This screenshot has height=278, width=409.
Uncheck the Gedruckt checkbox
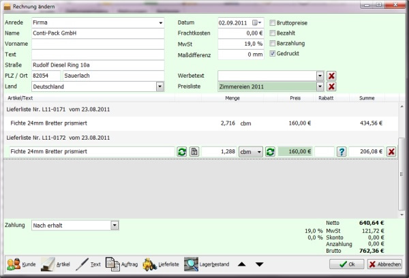coord(272,53)
